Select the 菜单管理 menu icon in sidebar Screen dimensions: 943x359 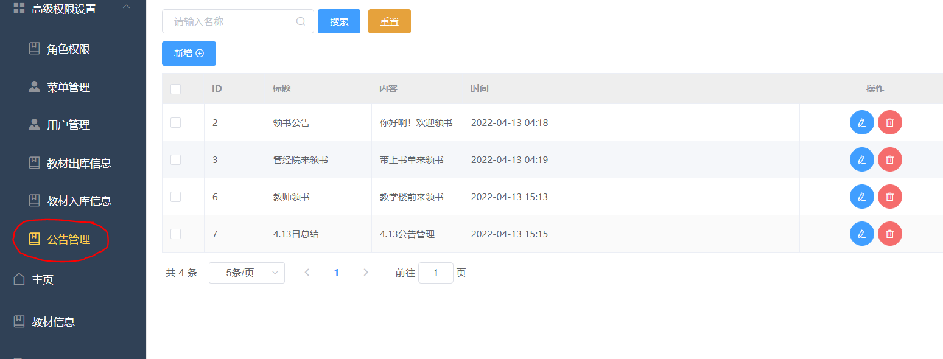point(35,87)
